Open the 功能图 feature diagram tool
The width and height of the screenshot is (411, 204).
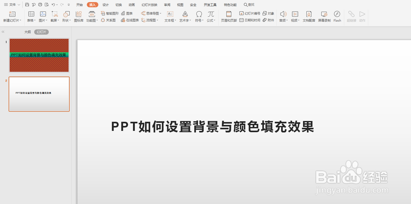(92, 16)
